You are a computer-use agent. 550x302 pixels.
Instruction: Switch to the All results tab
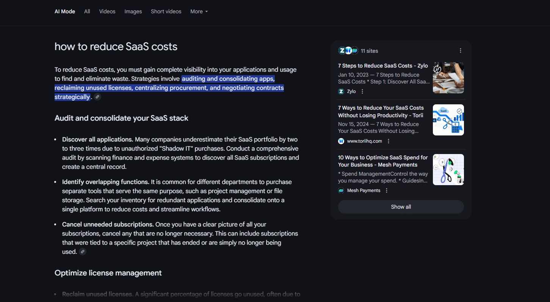87,11
